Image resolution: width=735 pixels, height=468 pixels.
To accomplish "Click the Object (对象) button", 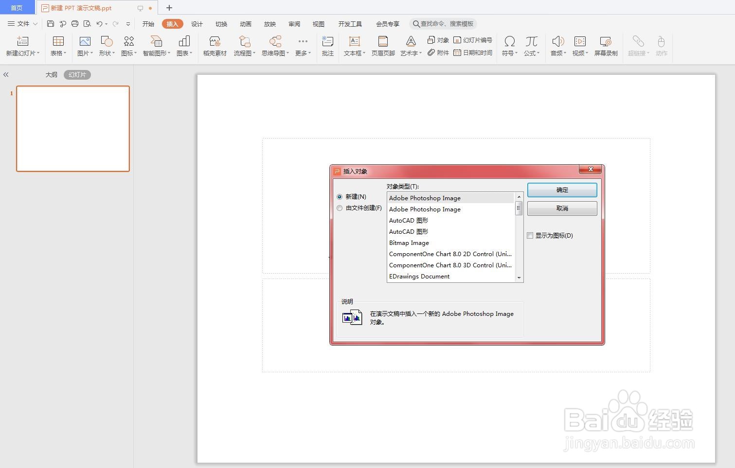I will coord(438,40).
